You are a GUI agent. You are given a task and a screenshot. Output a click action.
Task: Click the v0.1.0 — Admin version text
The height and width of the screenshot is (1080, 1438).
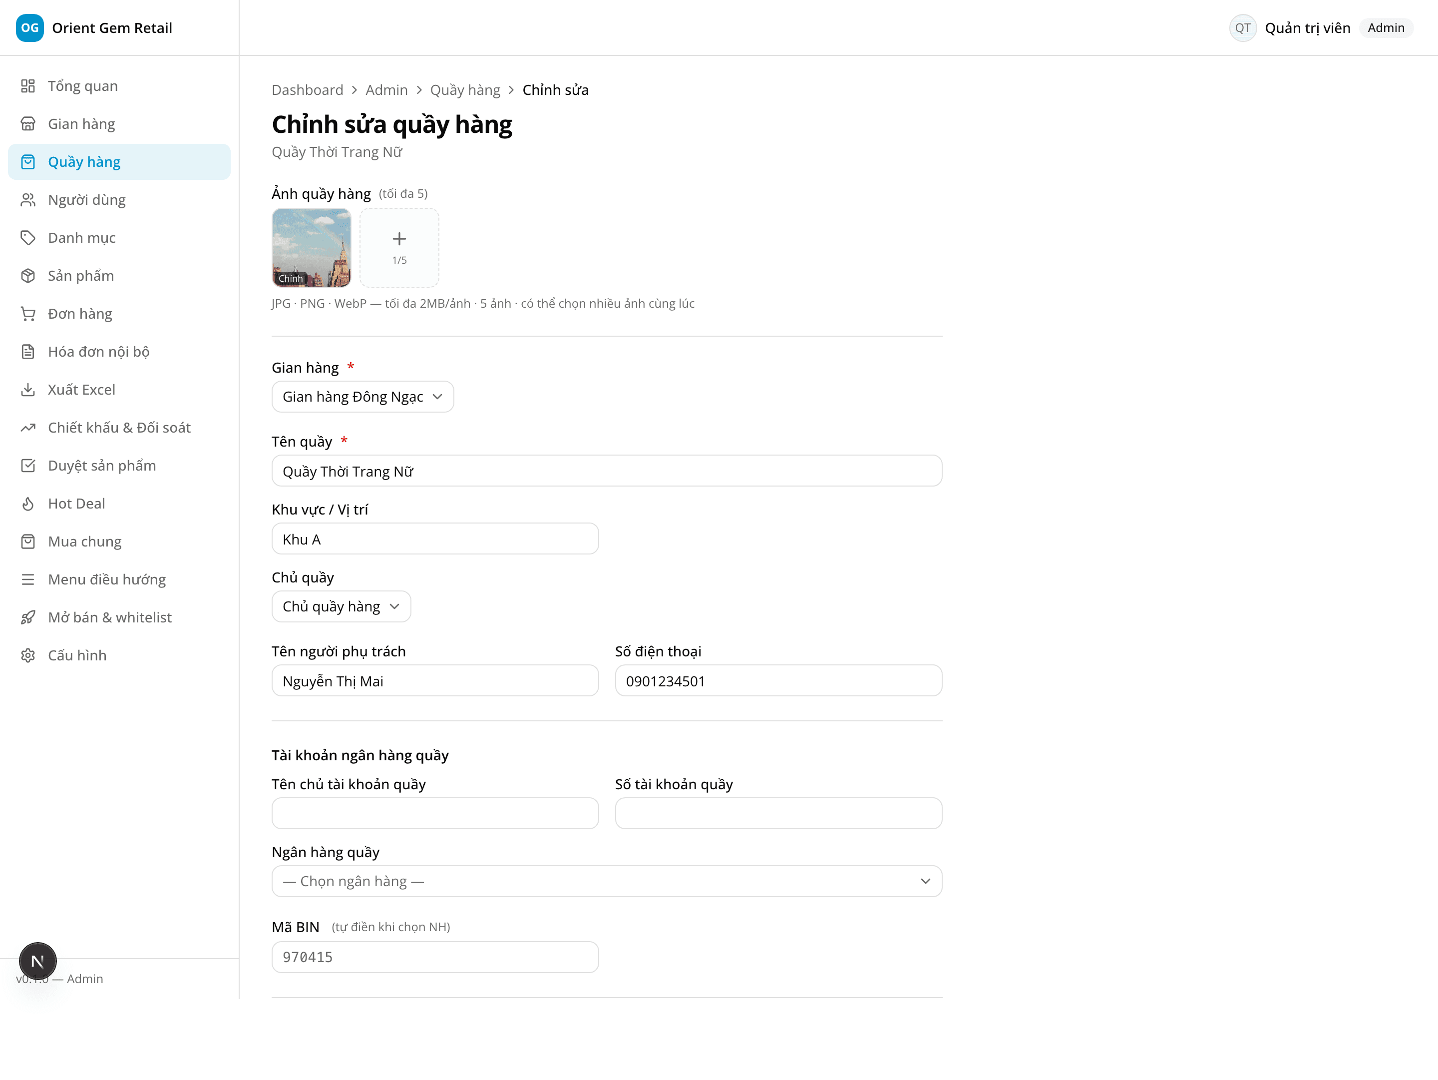point(59,979)
